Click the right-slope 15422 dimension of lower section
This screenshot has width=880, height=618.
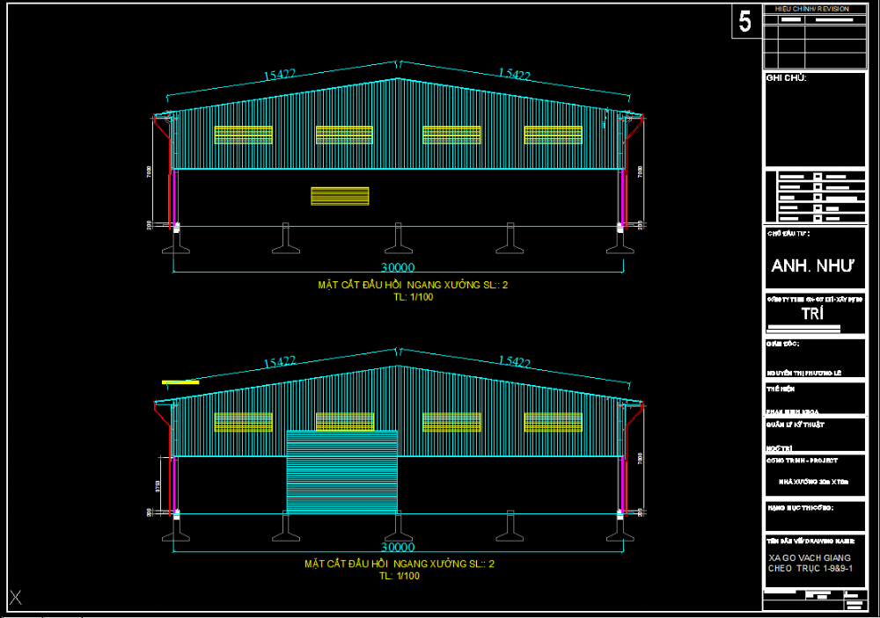514,361
